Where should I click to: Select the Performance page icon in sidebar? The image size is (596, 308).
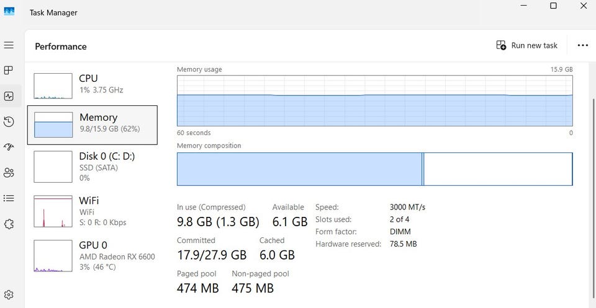tap(9, 96)
